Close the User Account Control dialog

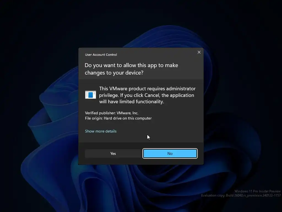click(199, 52)
